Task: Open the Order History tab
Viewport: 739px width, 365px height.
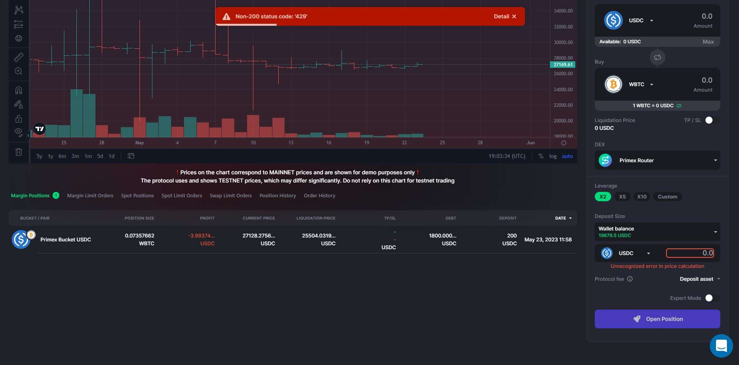Action: 320,195
